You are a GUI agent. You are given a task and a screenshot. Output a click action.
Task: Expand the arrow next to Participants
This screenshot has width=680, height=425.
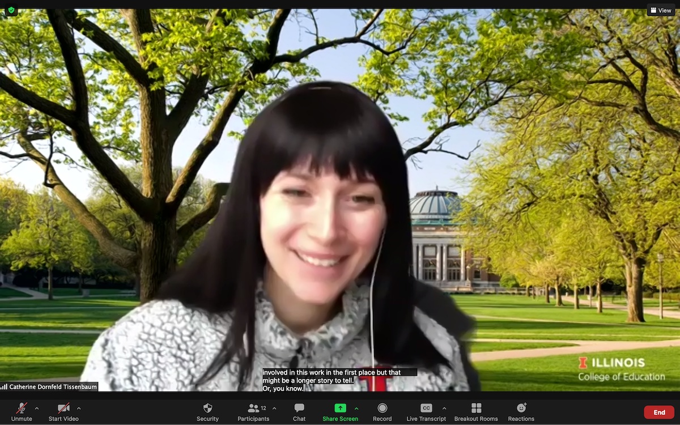coord(274,408)
